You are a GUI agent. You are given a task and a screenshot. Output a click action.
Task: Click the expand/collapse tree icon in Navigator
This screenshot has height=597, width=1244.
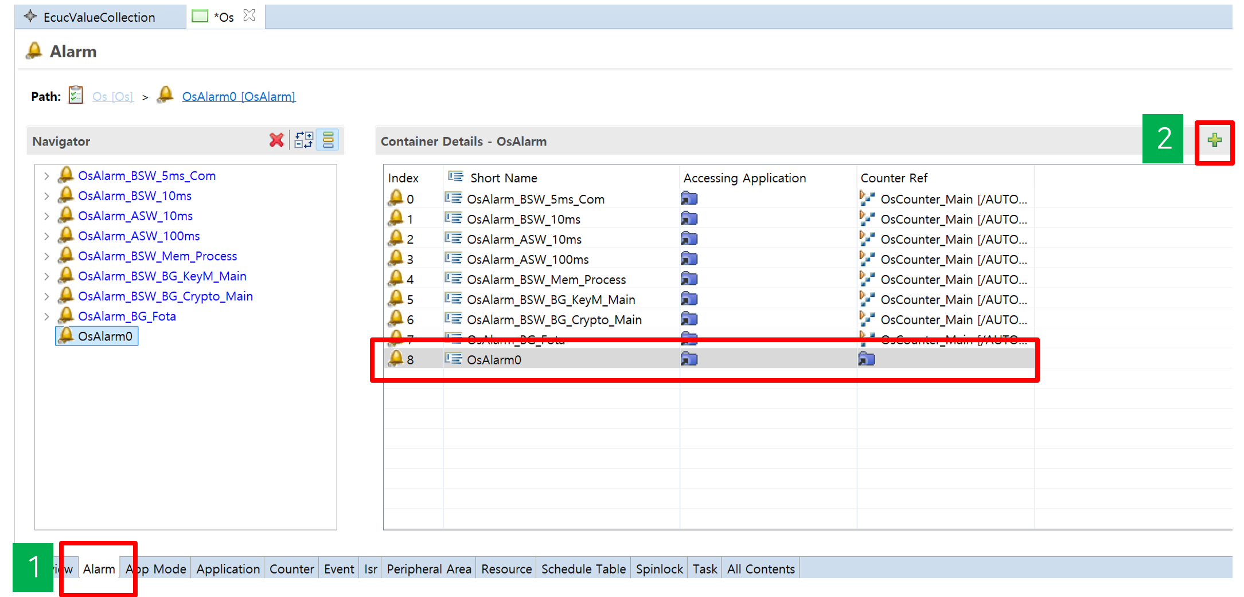(x=303, y=140)
